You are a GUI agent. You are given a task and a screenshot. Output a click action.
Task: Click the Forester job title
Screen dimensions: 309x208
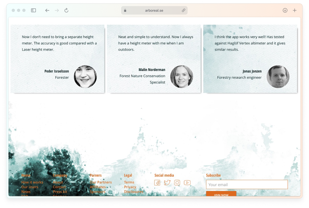[x=62, y=77]
